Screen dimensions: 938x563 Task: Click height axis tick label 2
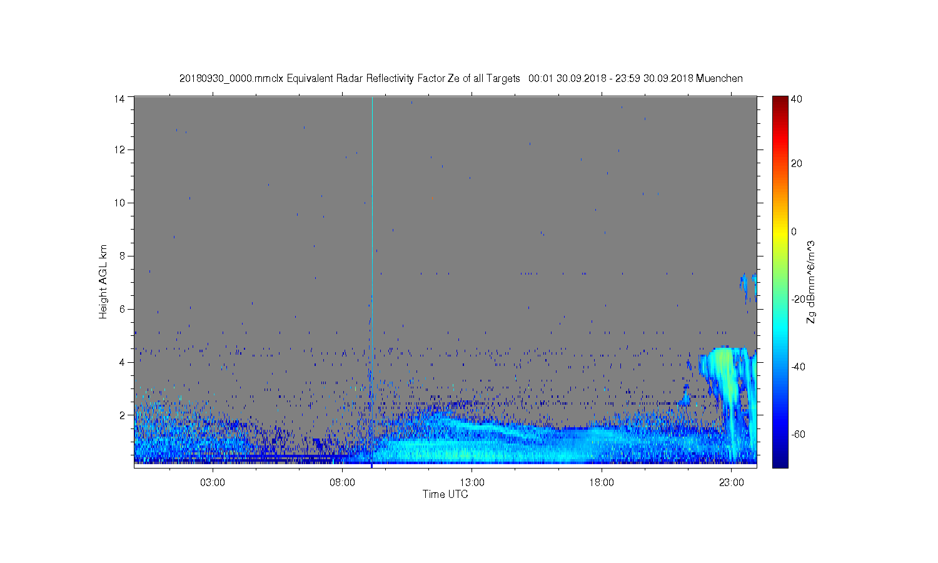pyautogui.click(x=123, y=415)
